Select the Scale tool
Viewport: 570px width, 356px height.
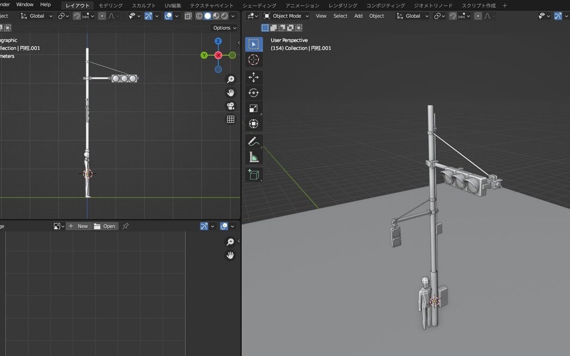click(254, 108)
